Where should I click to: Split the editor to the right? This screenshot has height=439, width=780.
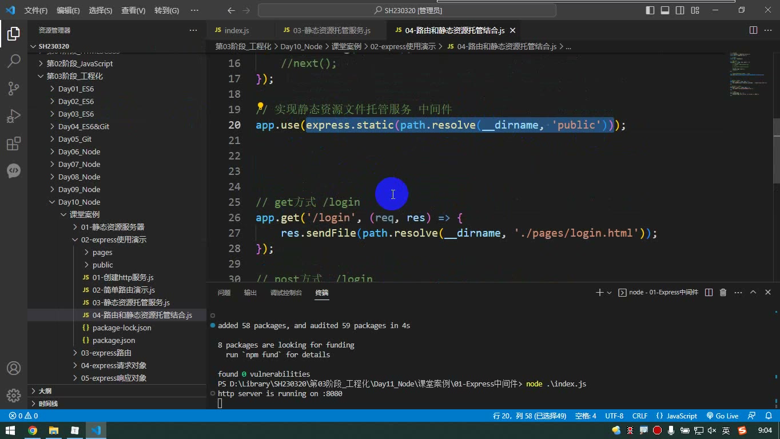click(753, 30)
